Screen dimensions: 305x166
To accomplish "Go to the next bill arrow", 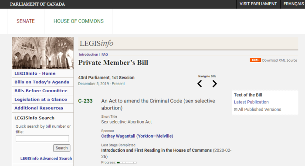I will 214,84.
